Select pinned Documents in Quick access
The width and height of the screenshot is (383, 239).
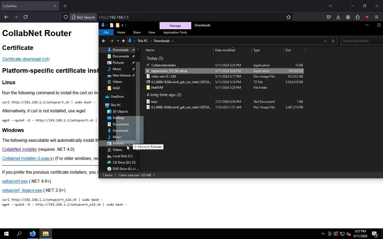(121, 56)
